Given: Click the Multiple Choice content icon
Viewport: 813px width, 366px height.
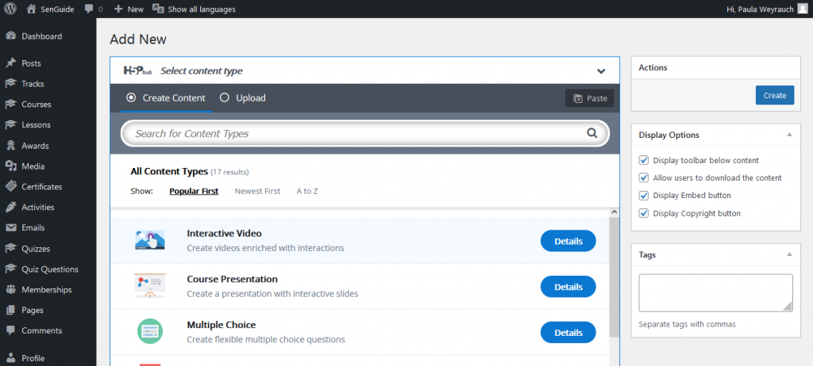Looking at the screenshot, I should [150, 331].
